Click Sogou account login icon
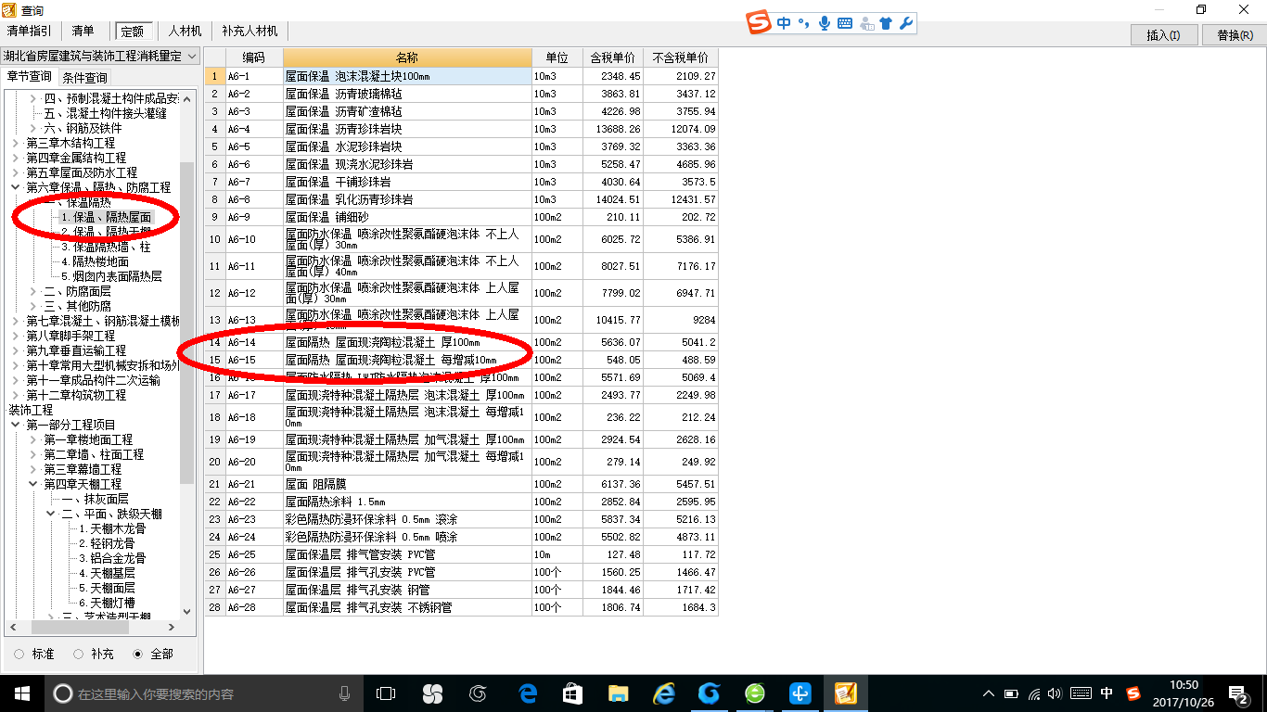 [866, 22]
